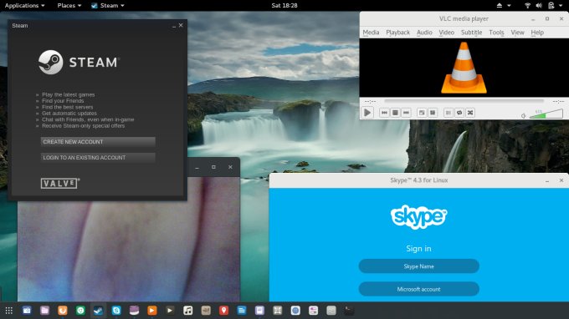Click the "Sign in" heading in Skype
Viewport: 569px width, 319px height.
coord(418,248)
